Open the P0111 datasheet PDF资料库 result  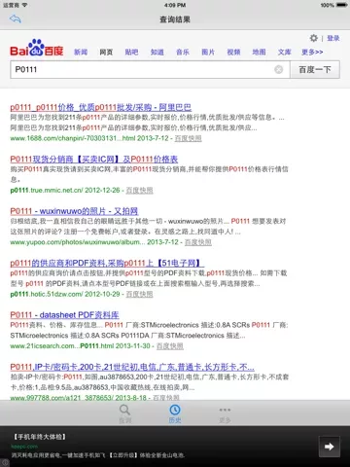[64, 315]
